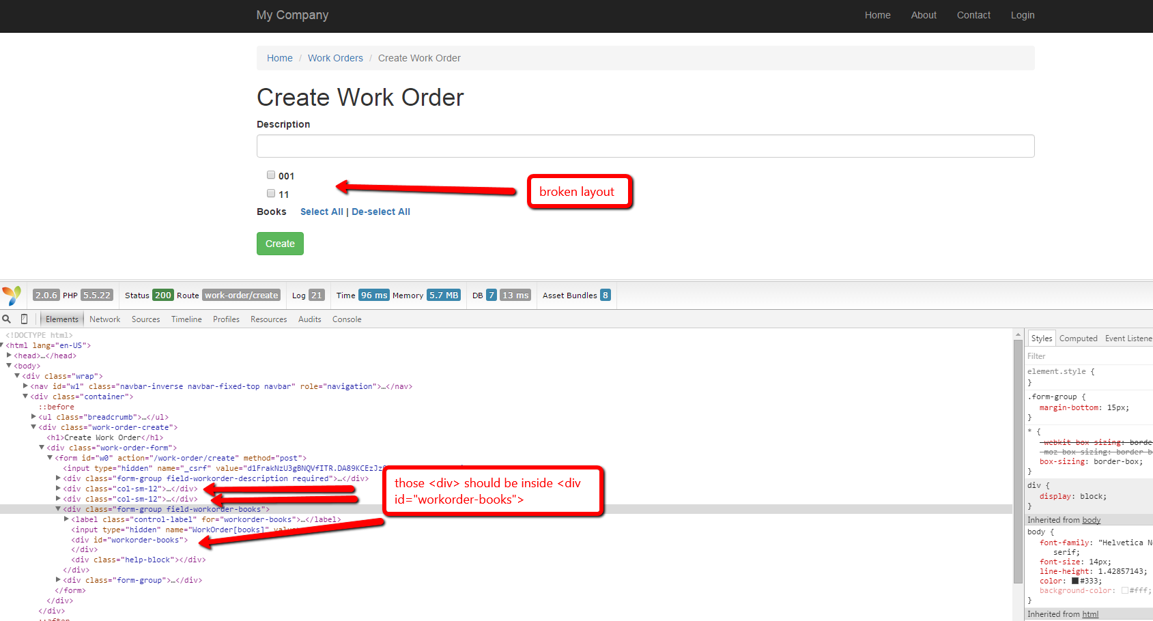Click the Yii debug toolbar logo
Image resolution: width=1153 pixels, height=621 pixels.
pos(12,295)
